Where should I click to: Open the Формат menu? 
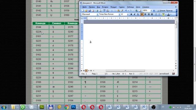point(114,7)
